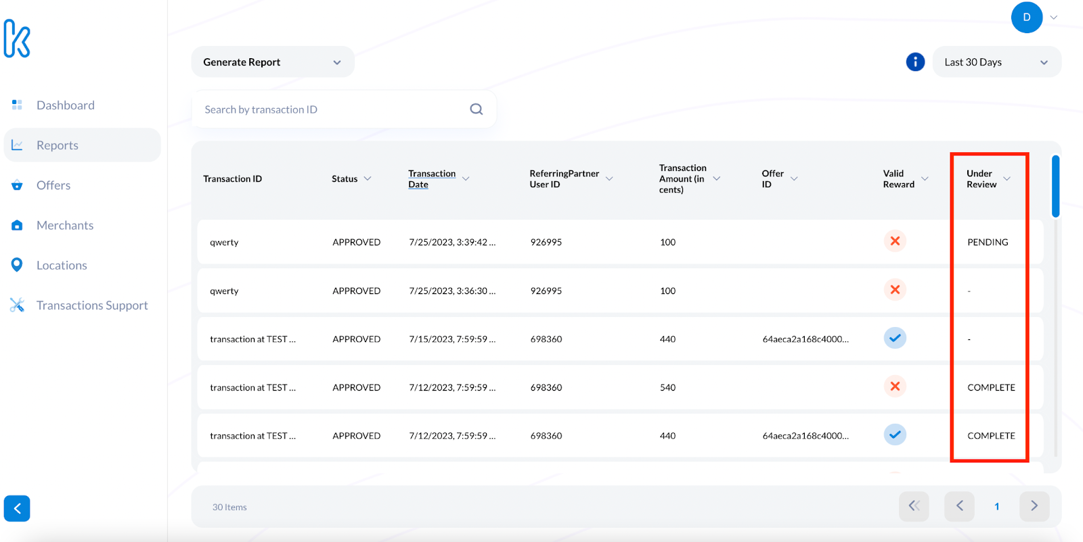Expand the Status column filter
This screenshot has height=542, width=1083.
coord(368,179)
